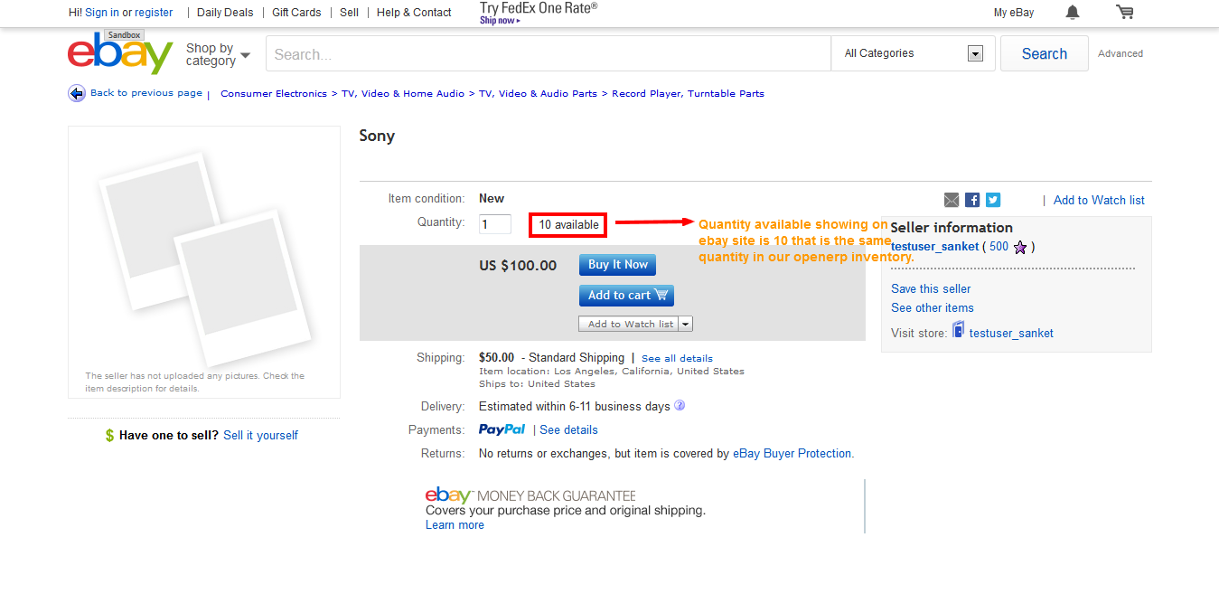Click the placeholder product image
This screenshot has width=1219, height=594.
[x=204, y=261]
